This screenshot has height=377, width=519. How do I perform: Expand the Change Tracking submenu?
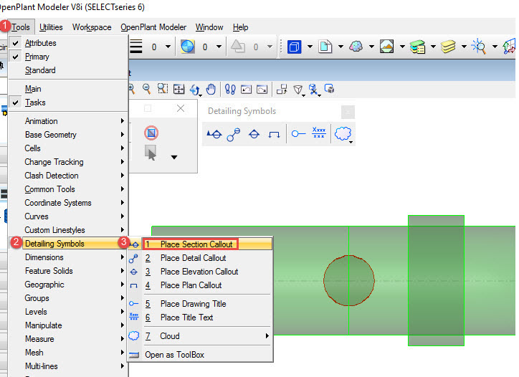tap(68, 162)
